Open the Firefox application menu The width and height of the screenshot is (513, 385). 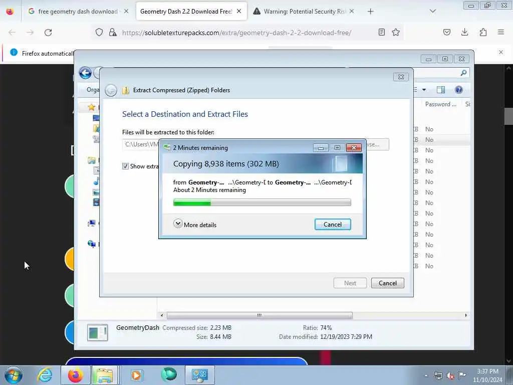point(501,32)
